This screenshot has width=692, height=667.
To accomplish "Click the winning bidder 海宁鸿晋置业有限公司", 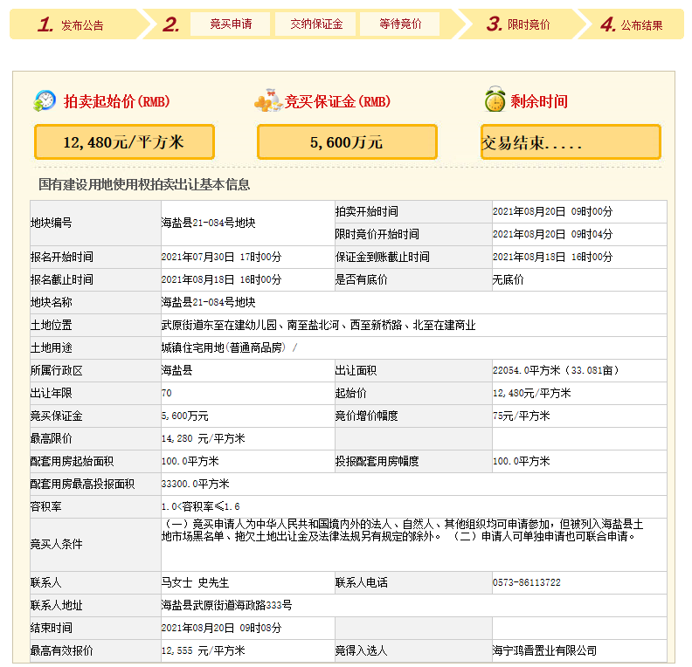I will pos(544,650).
